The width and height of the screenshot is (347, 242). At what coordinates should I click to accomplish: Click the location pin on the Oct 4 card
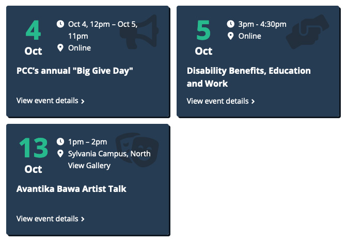point(60,48)
